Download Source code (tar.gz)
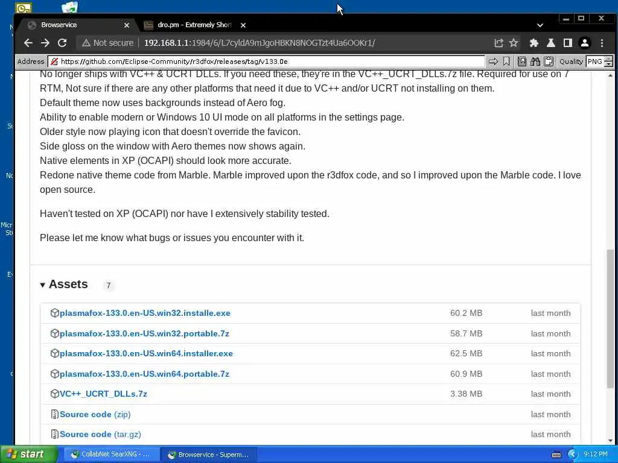This screenshot has height=463, width=618. [100, 434]
